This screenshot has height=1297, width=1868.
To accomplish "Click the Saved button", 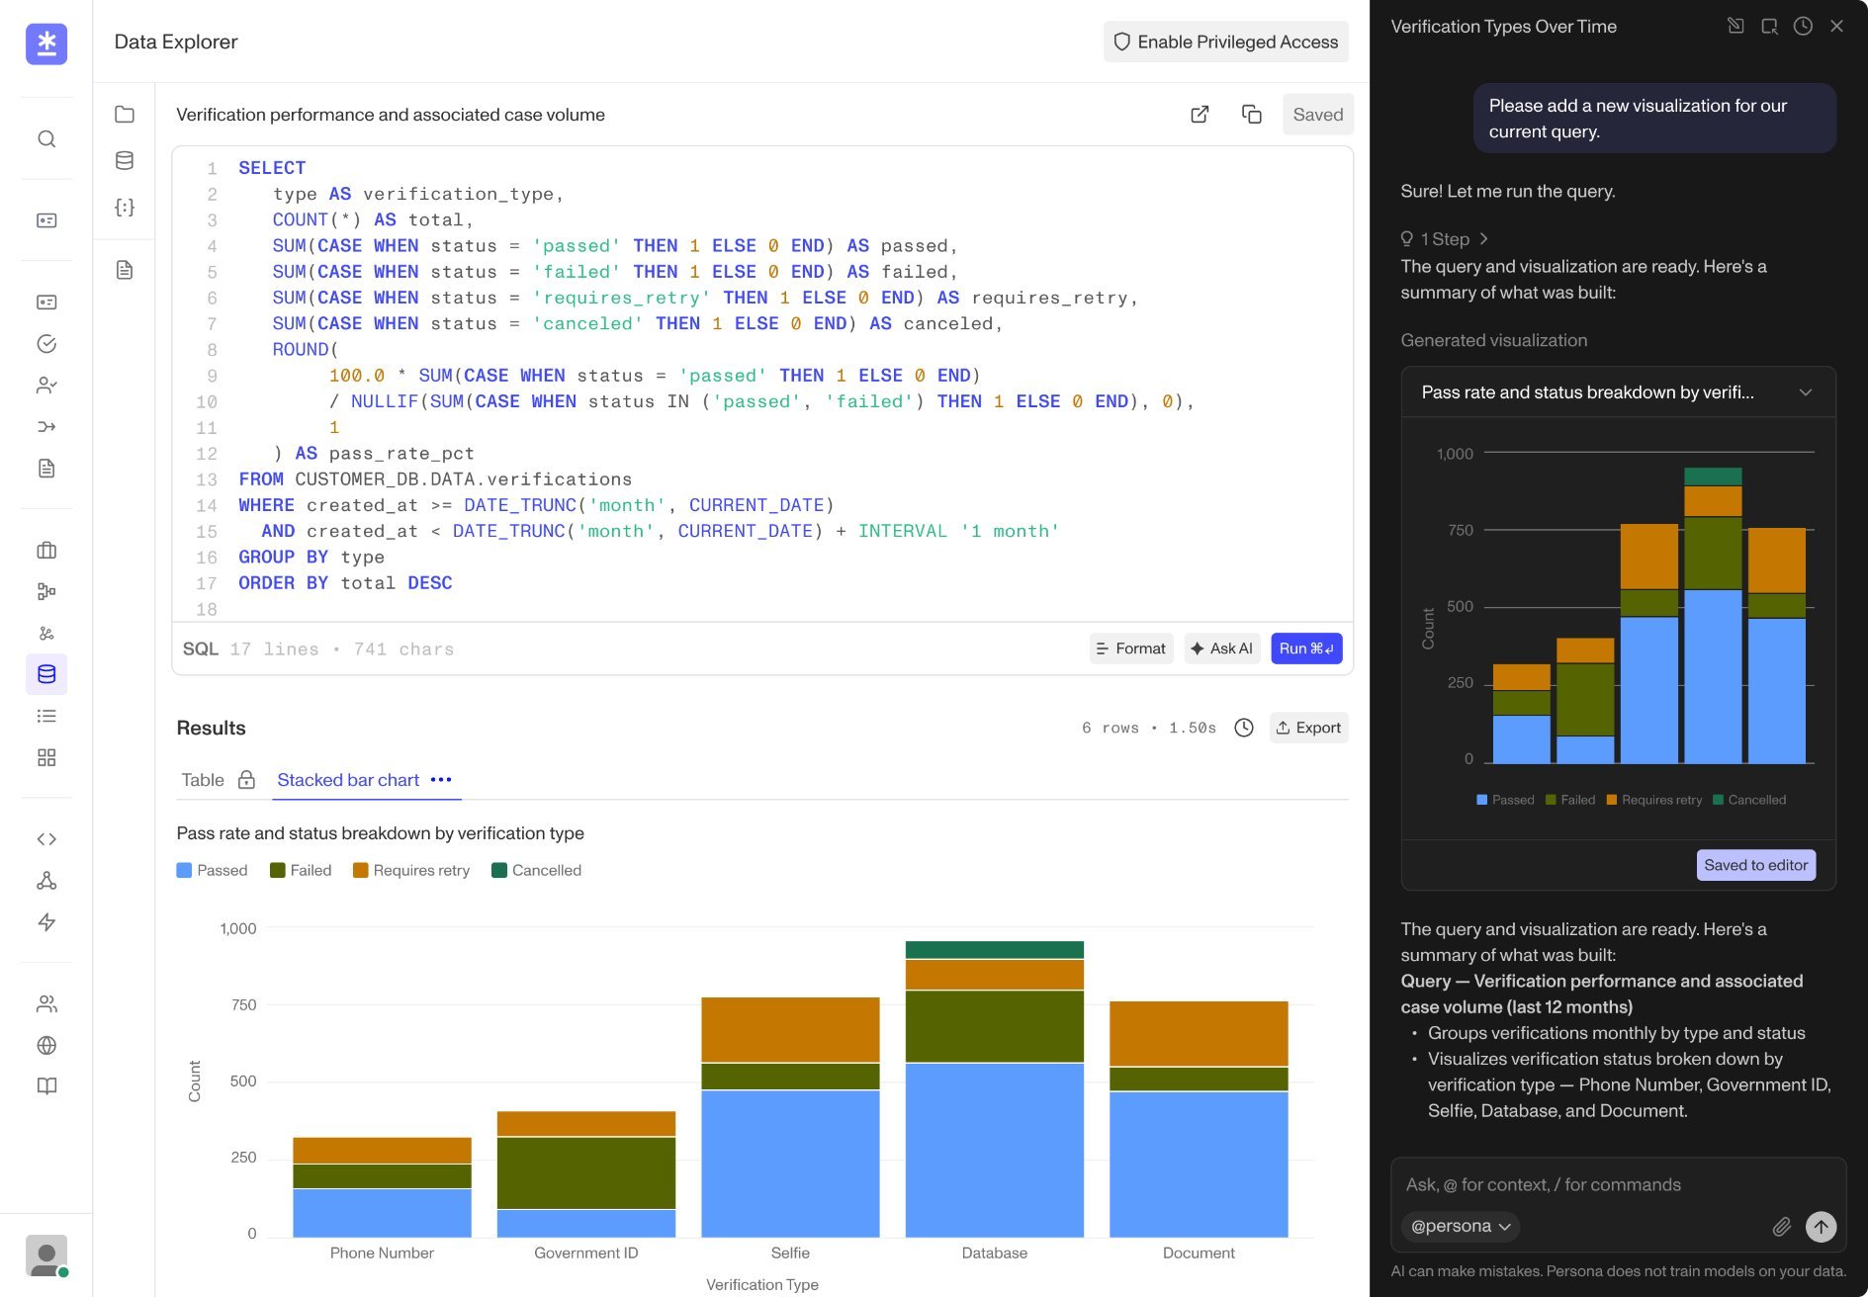I will tap(1318, 115).
